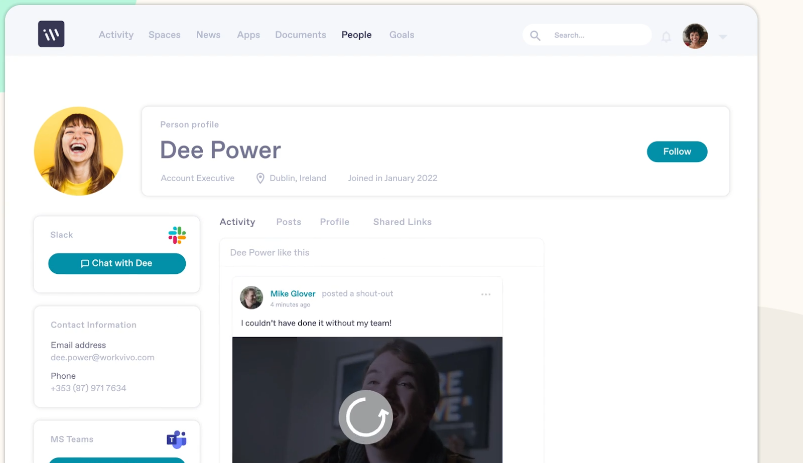Replay the shout-out video

[366, 417]
